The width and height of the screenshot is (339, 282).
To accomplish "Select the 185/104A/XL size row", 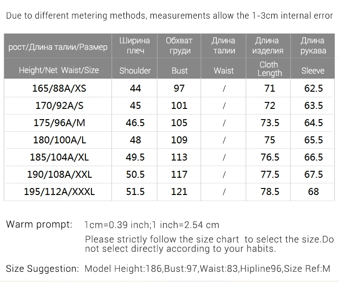I will point(169,157).
